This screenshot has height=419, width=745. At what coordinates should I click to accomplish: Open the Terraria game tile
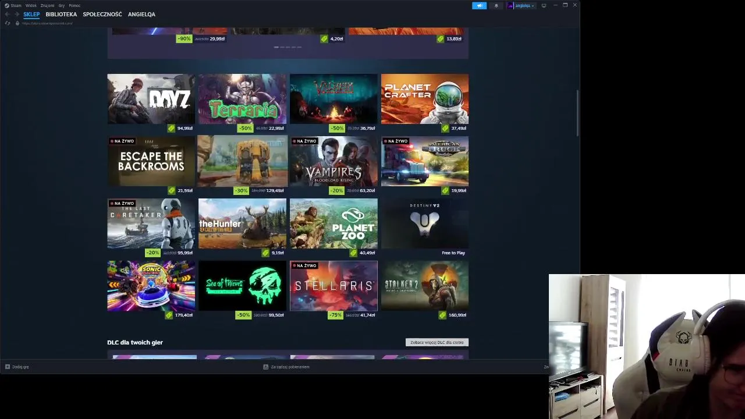click(x=242, y=99)
